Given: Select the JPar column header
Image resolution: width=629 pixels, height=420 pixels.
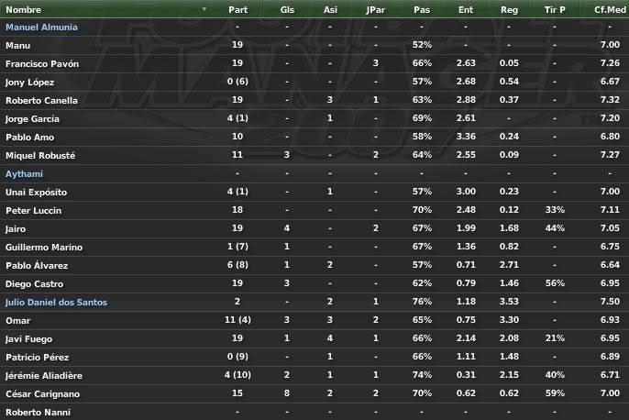Looking at the screenshot, I should click(376, 9).
